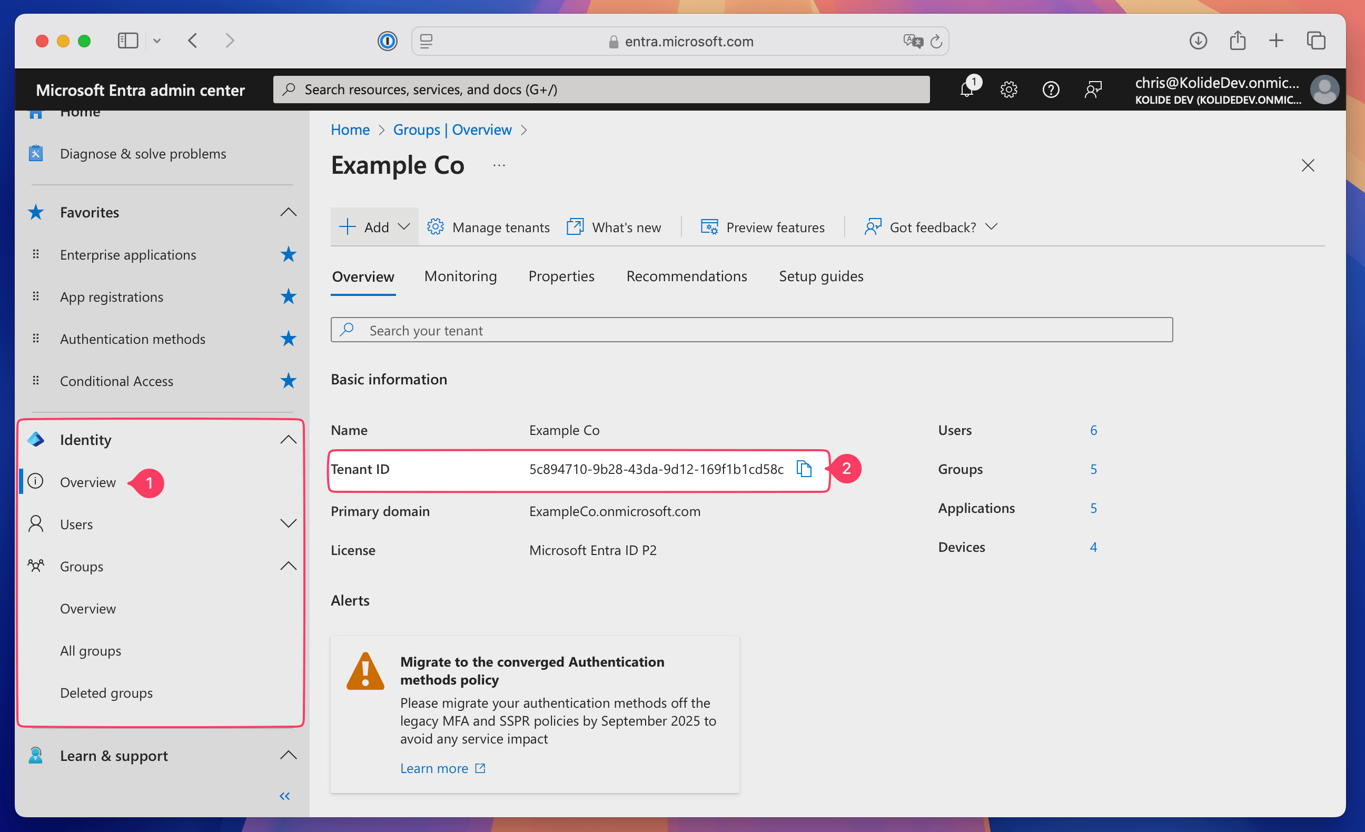Open the feedback icon in header
This screenshot has width=1365, height=832.
pyautogui.click(x=1092, y=89)
